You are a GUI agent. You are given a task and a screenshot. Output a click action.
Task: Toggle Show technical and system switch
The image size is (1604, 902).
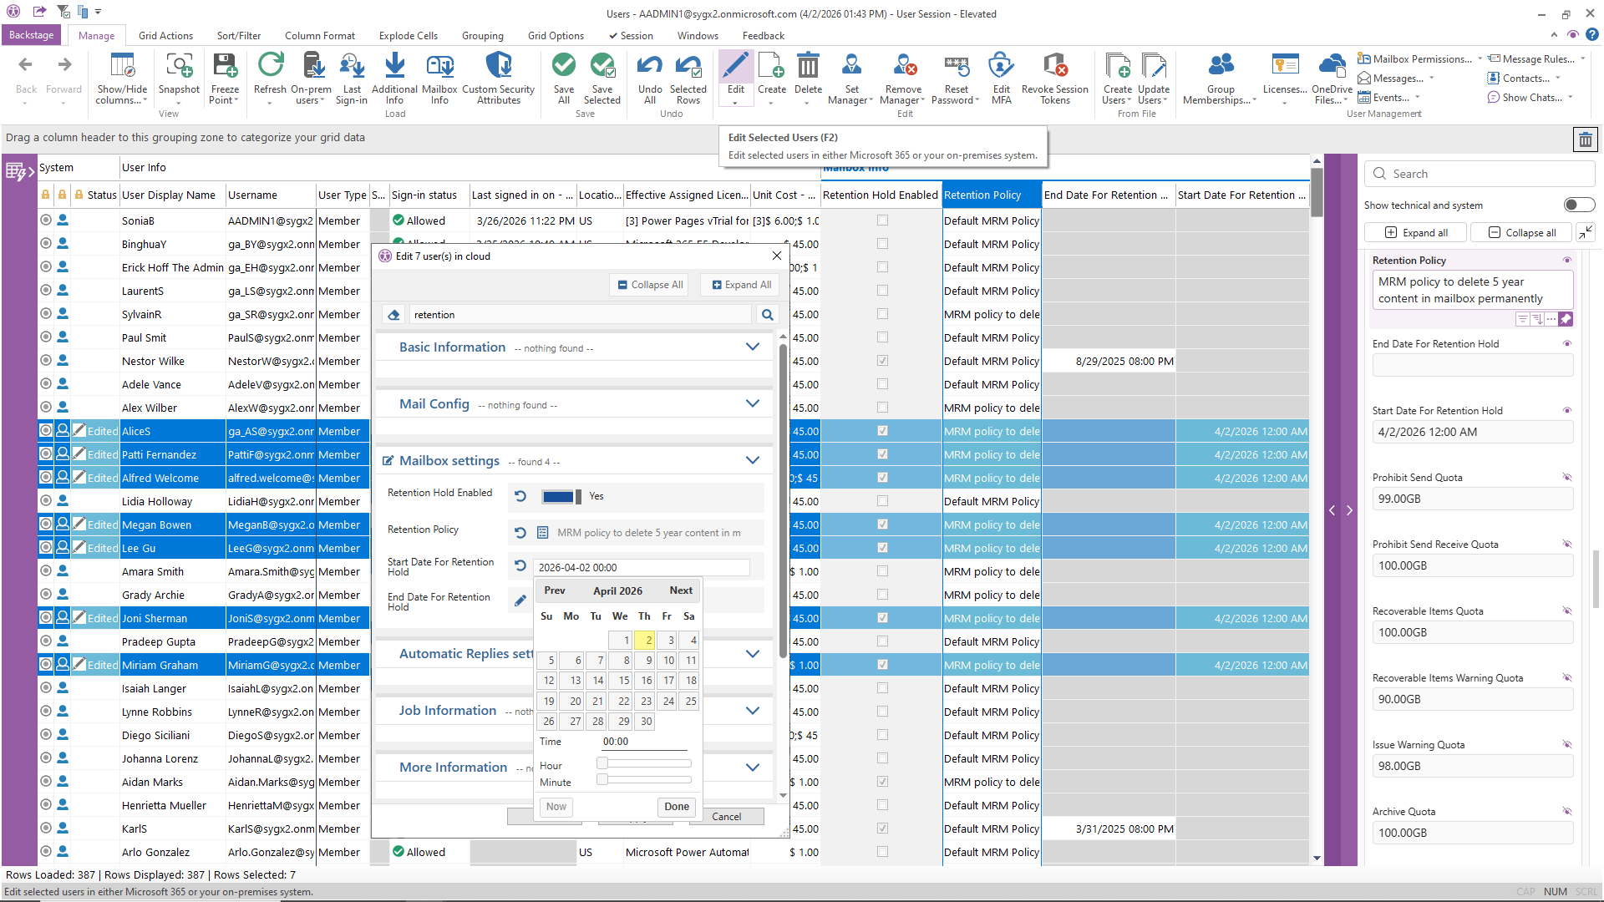coord(1579,205)
